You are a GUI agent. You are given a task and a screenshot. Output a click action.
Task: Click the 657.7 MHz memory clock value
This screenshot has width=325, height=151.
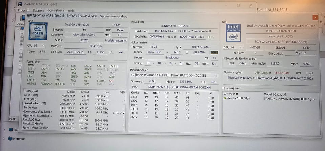click(x=154, y=52)
